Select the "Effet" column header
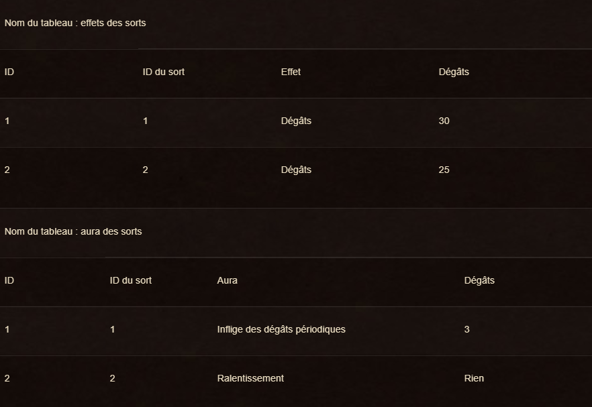The width and height of the screenshot is (592, 407). (x=291, y=72)
